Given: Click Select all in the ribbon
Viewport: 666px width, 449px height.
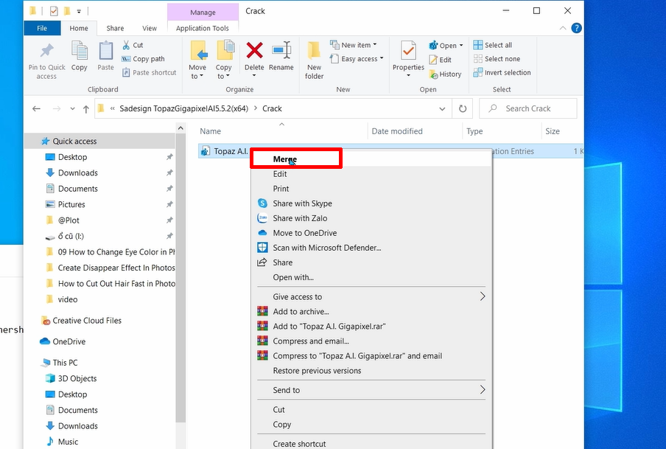Looking at the screenshot, I should (493, 45).
